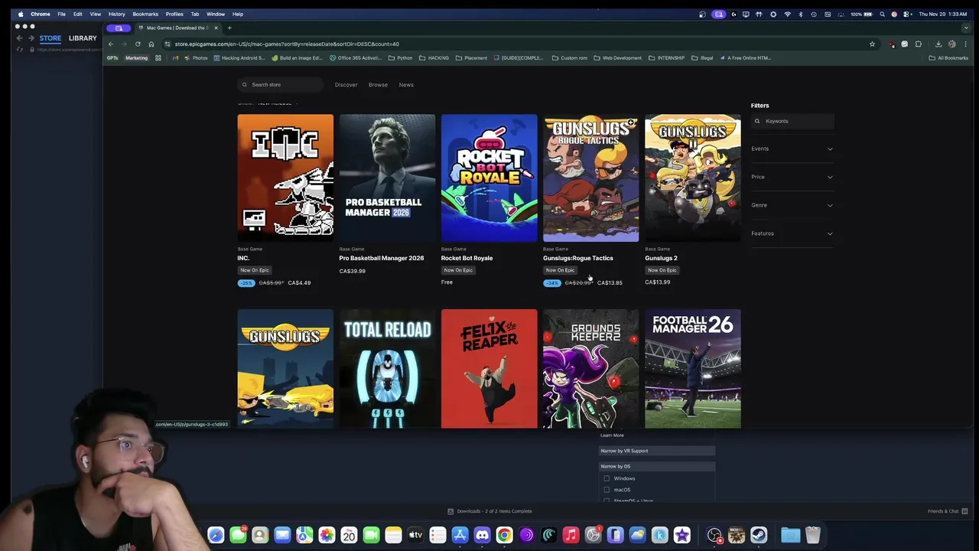The width and height of the screenshot is (979, 551).
Task: Open Grounds Keeper 2 cover
Action: (x=590, y=369)
